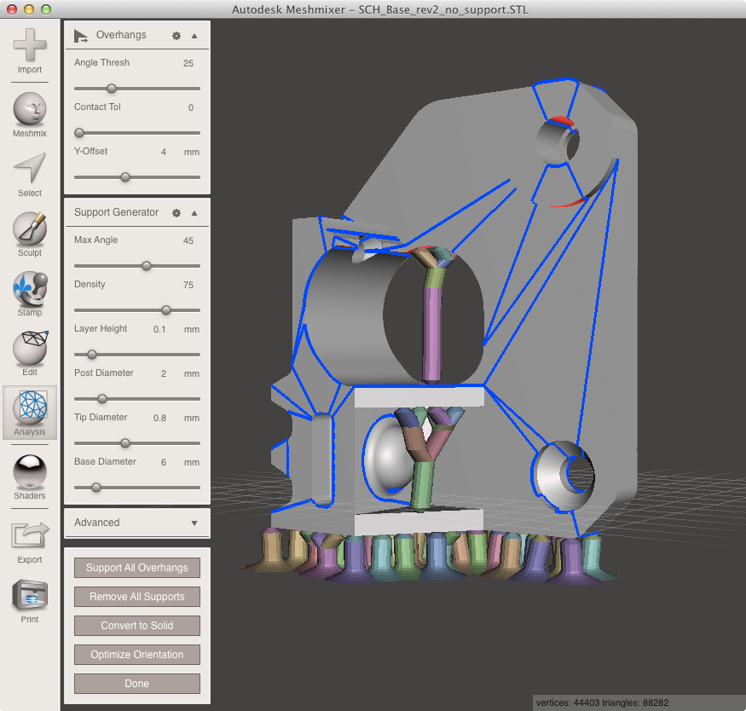Click the Overhangs panel title
The image size is (746, 711).
click(x=121, y=35)
